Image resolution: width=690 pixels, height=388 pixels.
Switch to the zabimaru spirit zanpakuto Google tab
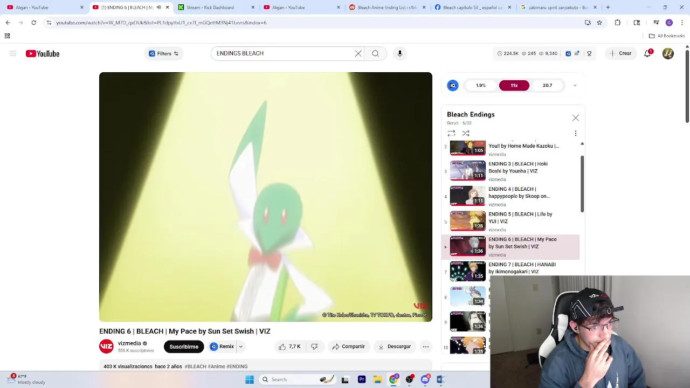point(558,8)
